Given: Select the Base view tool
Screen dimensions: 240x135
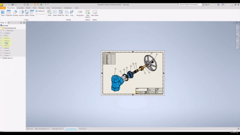Looking at the screenshot, I should [x=3, y=13].
